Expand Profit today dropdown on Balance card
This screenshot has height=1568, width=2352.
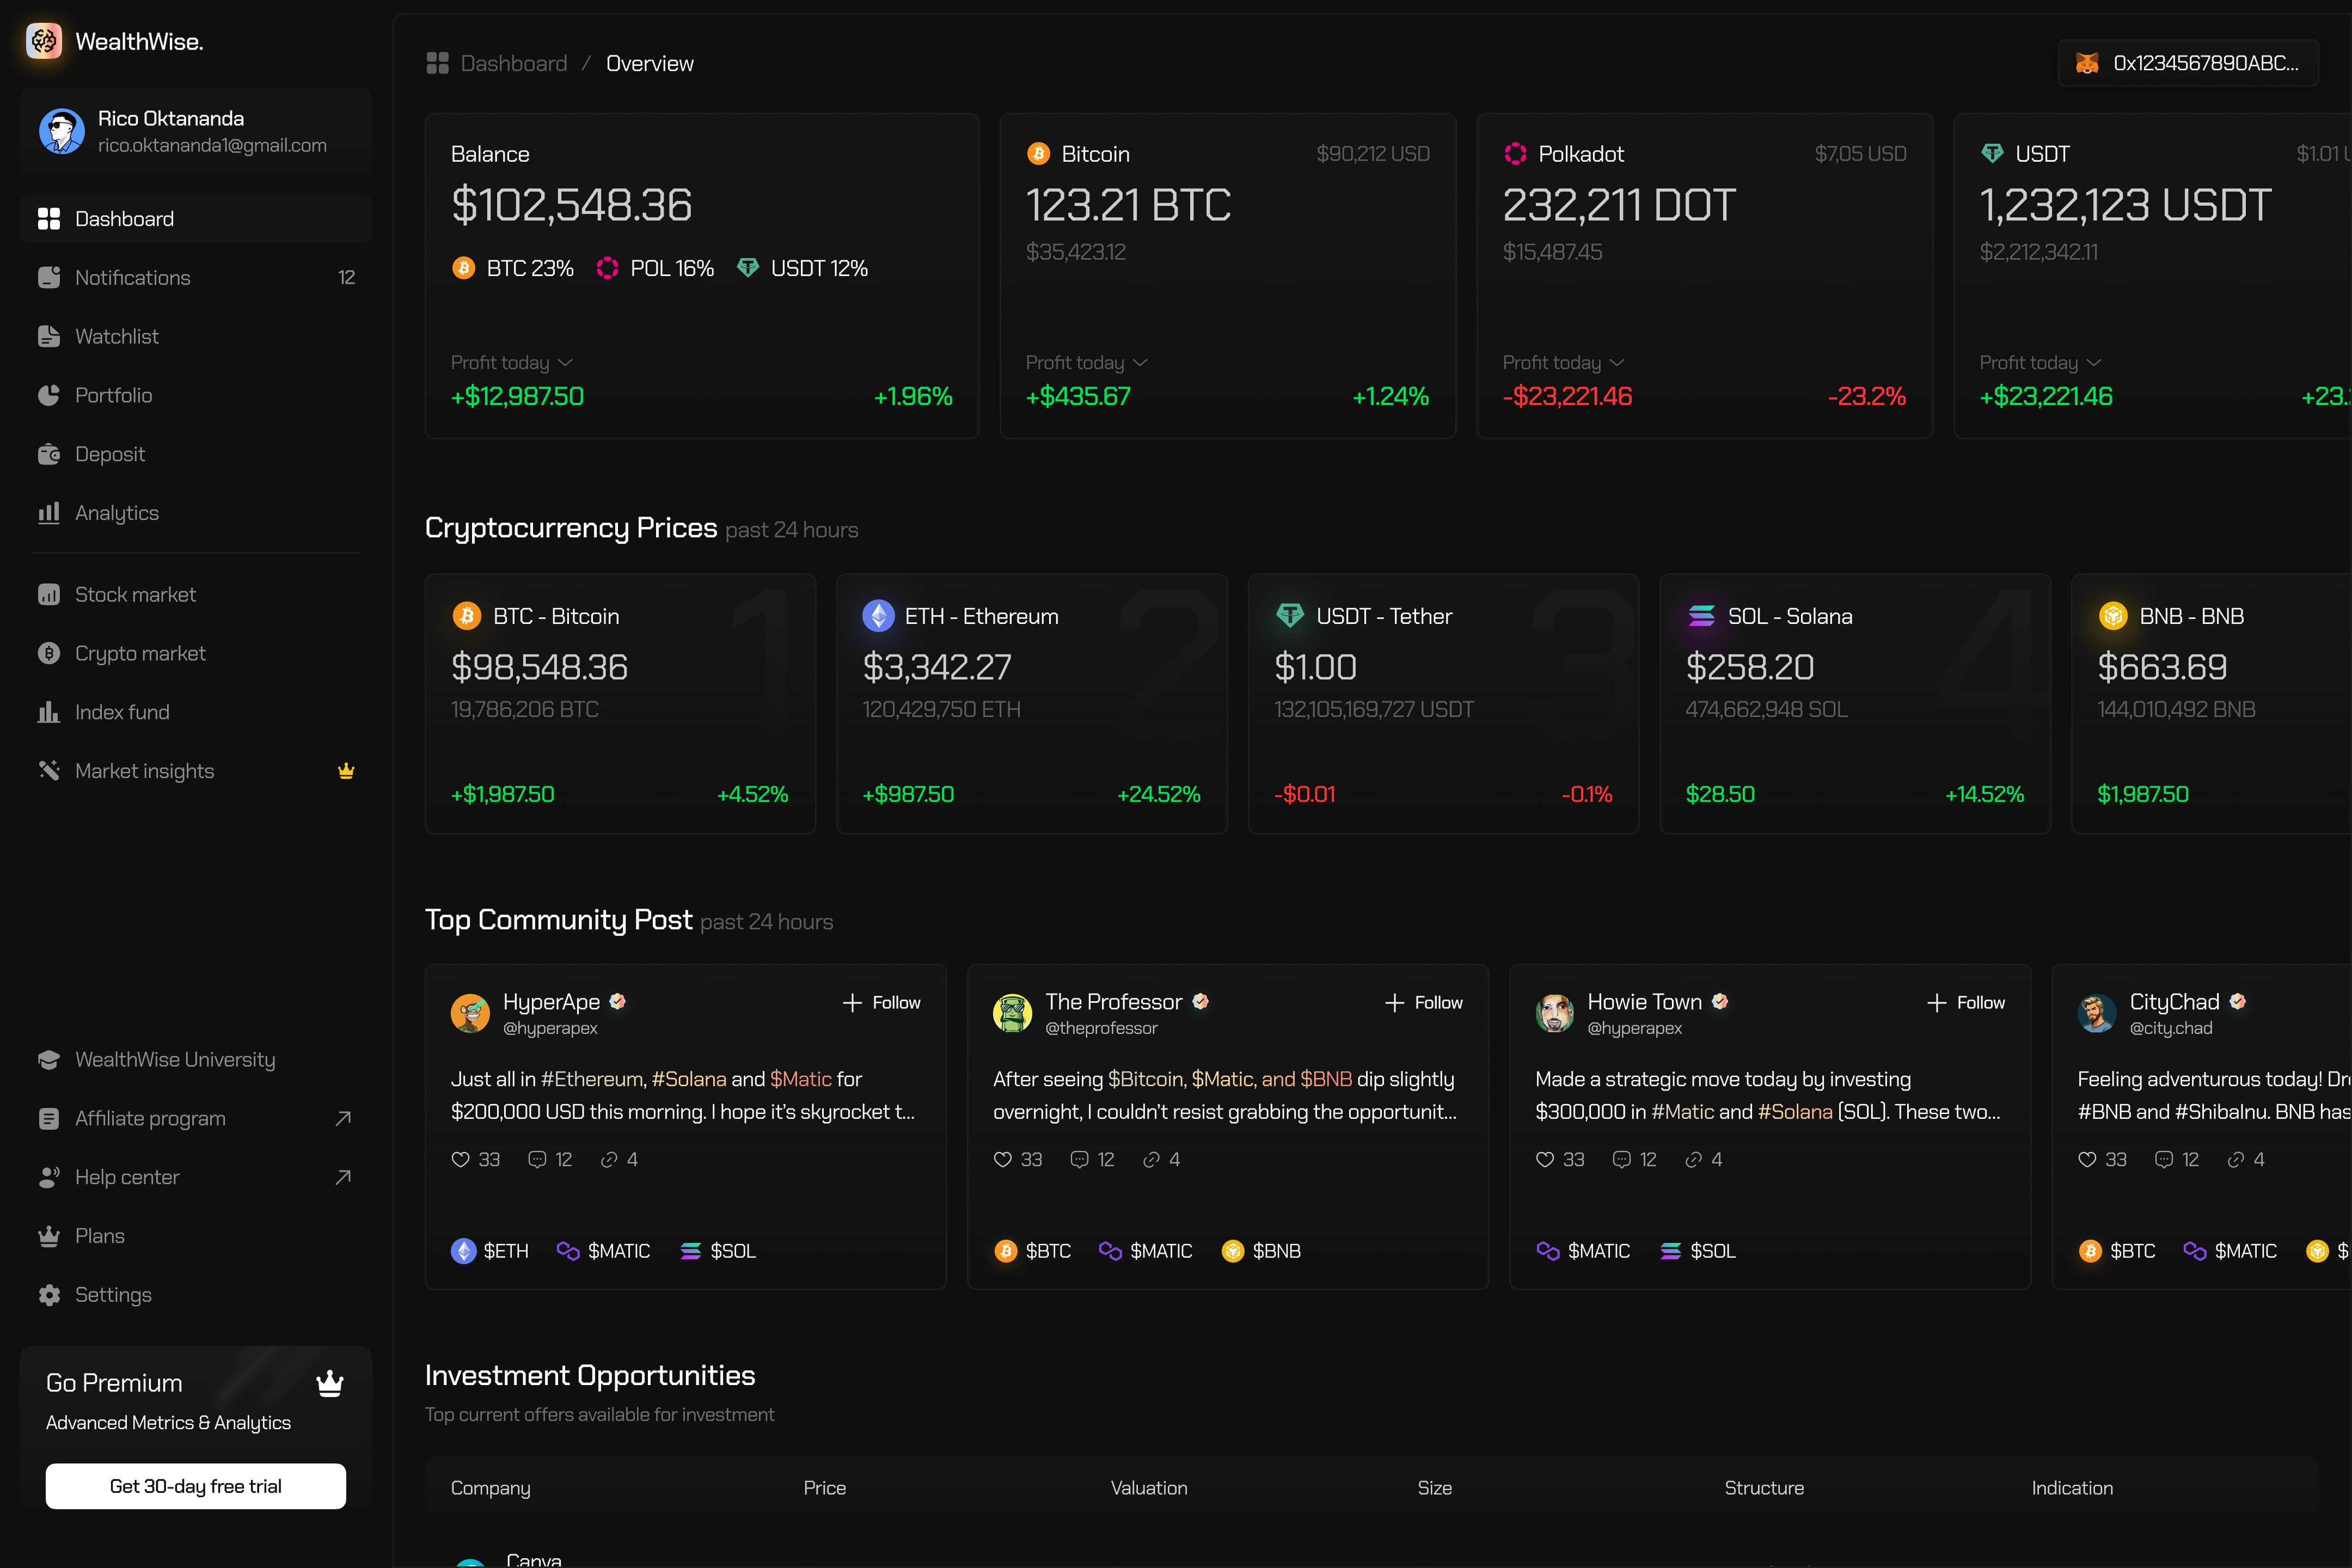[x=512, y=362]
